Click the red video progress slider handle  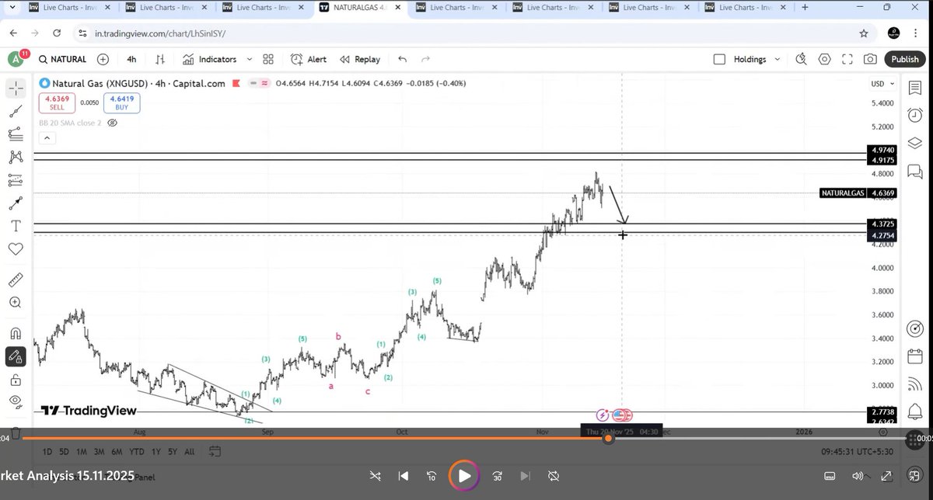608,439
